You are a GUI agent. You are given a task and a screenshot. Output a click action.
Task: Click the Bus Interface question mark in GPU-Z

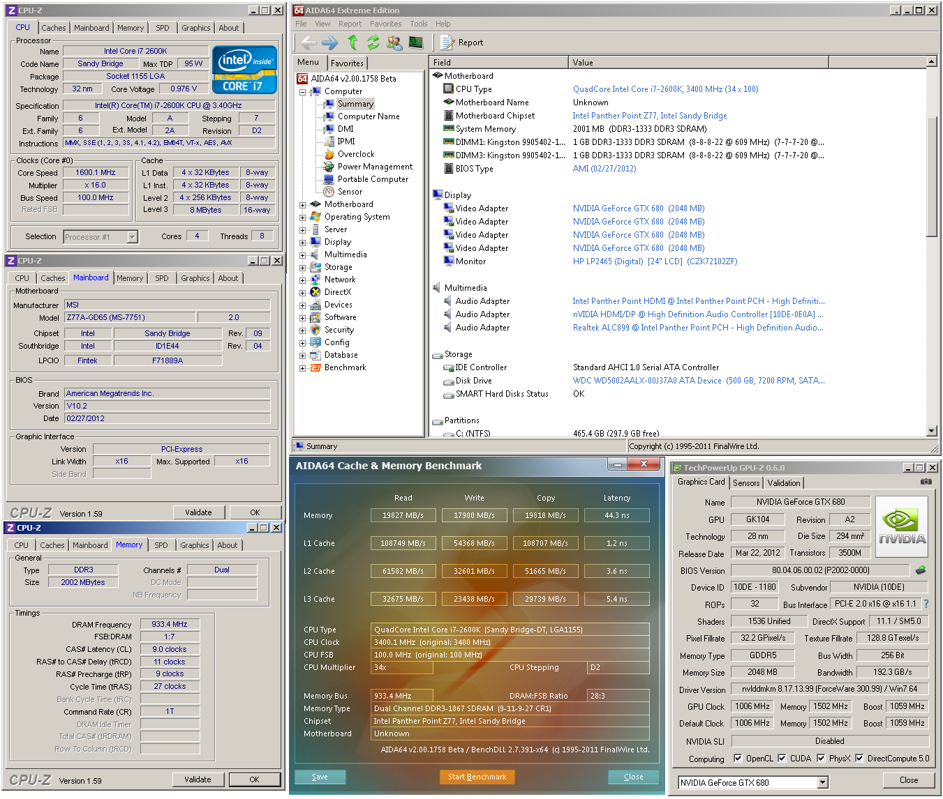[x=926, y=604]
